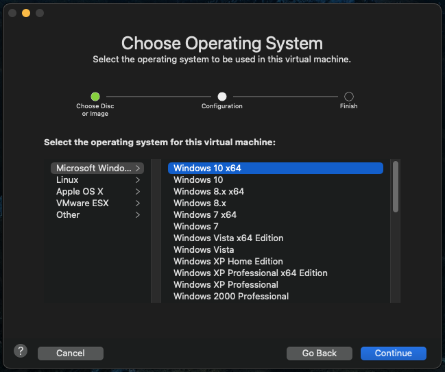
Task: Click the blue Continue button
Action: (x=394, y=354)
